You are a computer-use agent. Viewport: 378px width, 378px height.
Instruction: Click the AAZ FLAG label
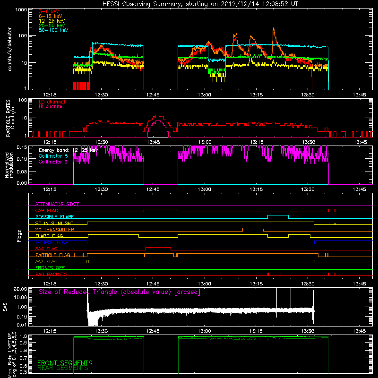tap(46, 262)
